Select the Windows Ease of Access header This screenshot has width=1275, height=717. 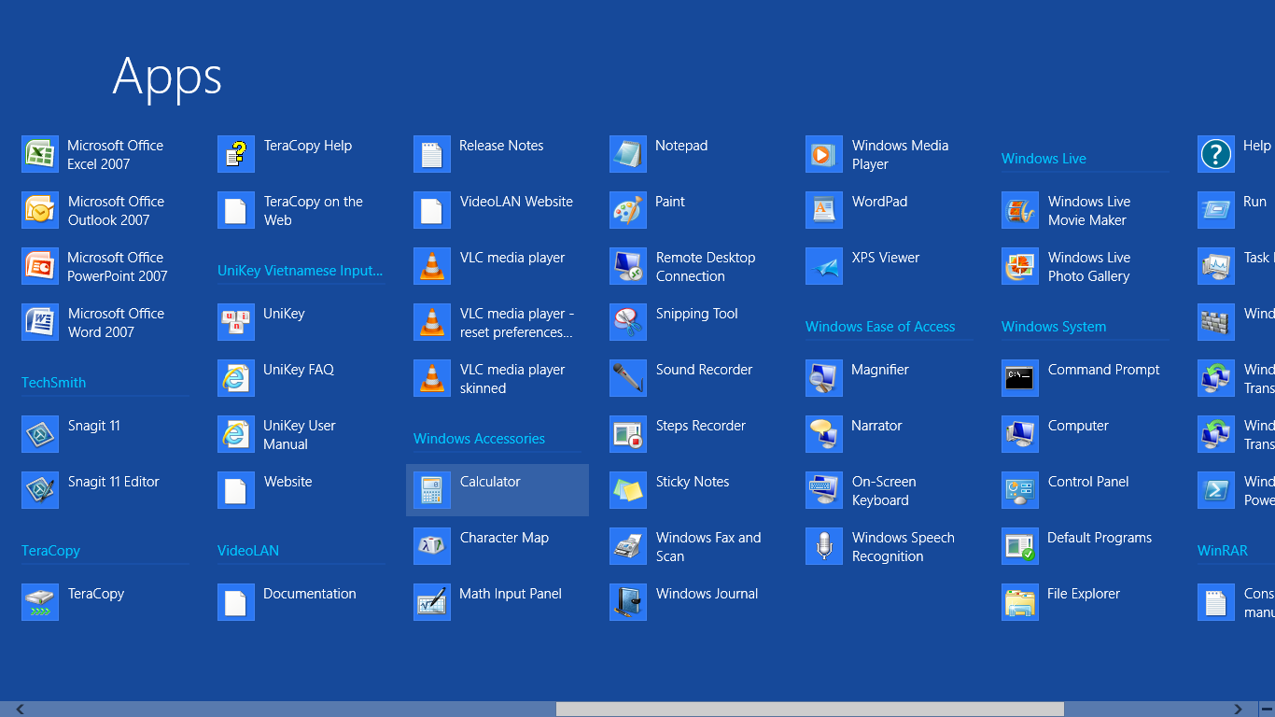tap(880, 327)
